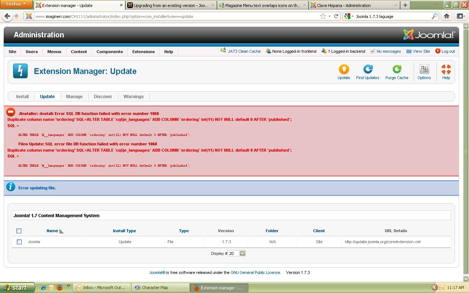
Task: Reload the page with refresh icon
Action: tap(336, 16)
